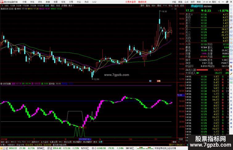The height and width of the screenshot is (150, 233).
Task: Open the 交易 menu
Action: (x=71, y=2)
